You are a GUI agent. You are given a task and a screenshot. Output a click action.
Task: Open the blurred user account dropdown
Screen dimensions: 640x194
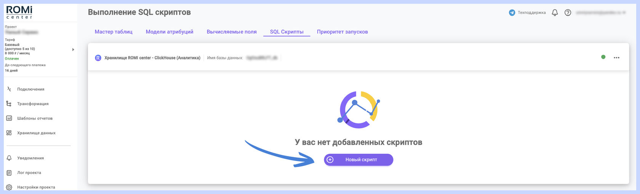(601, 13)
